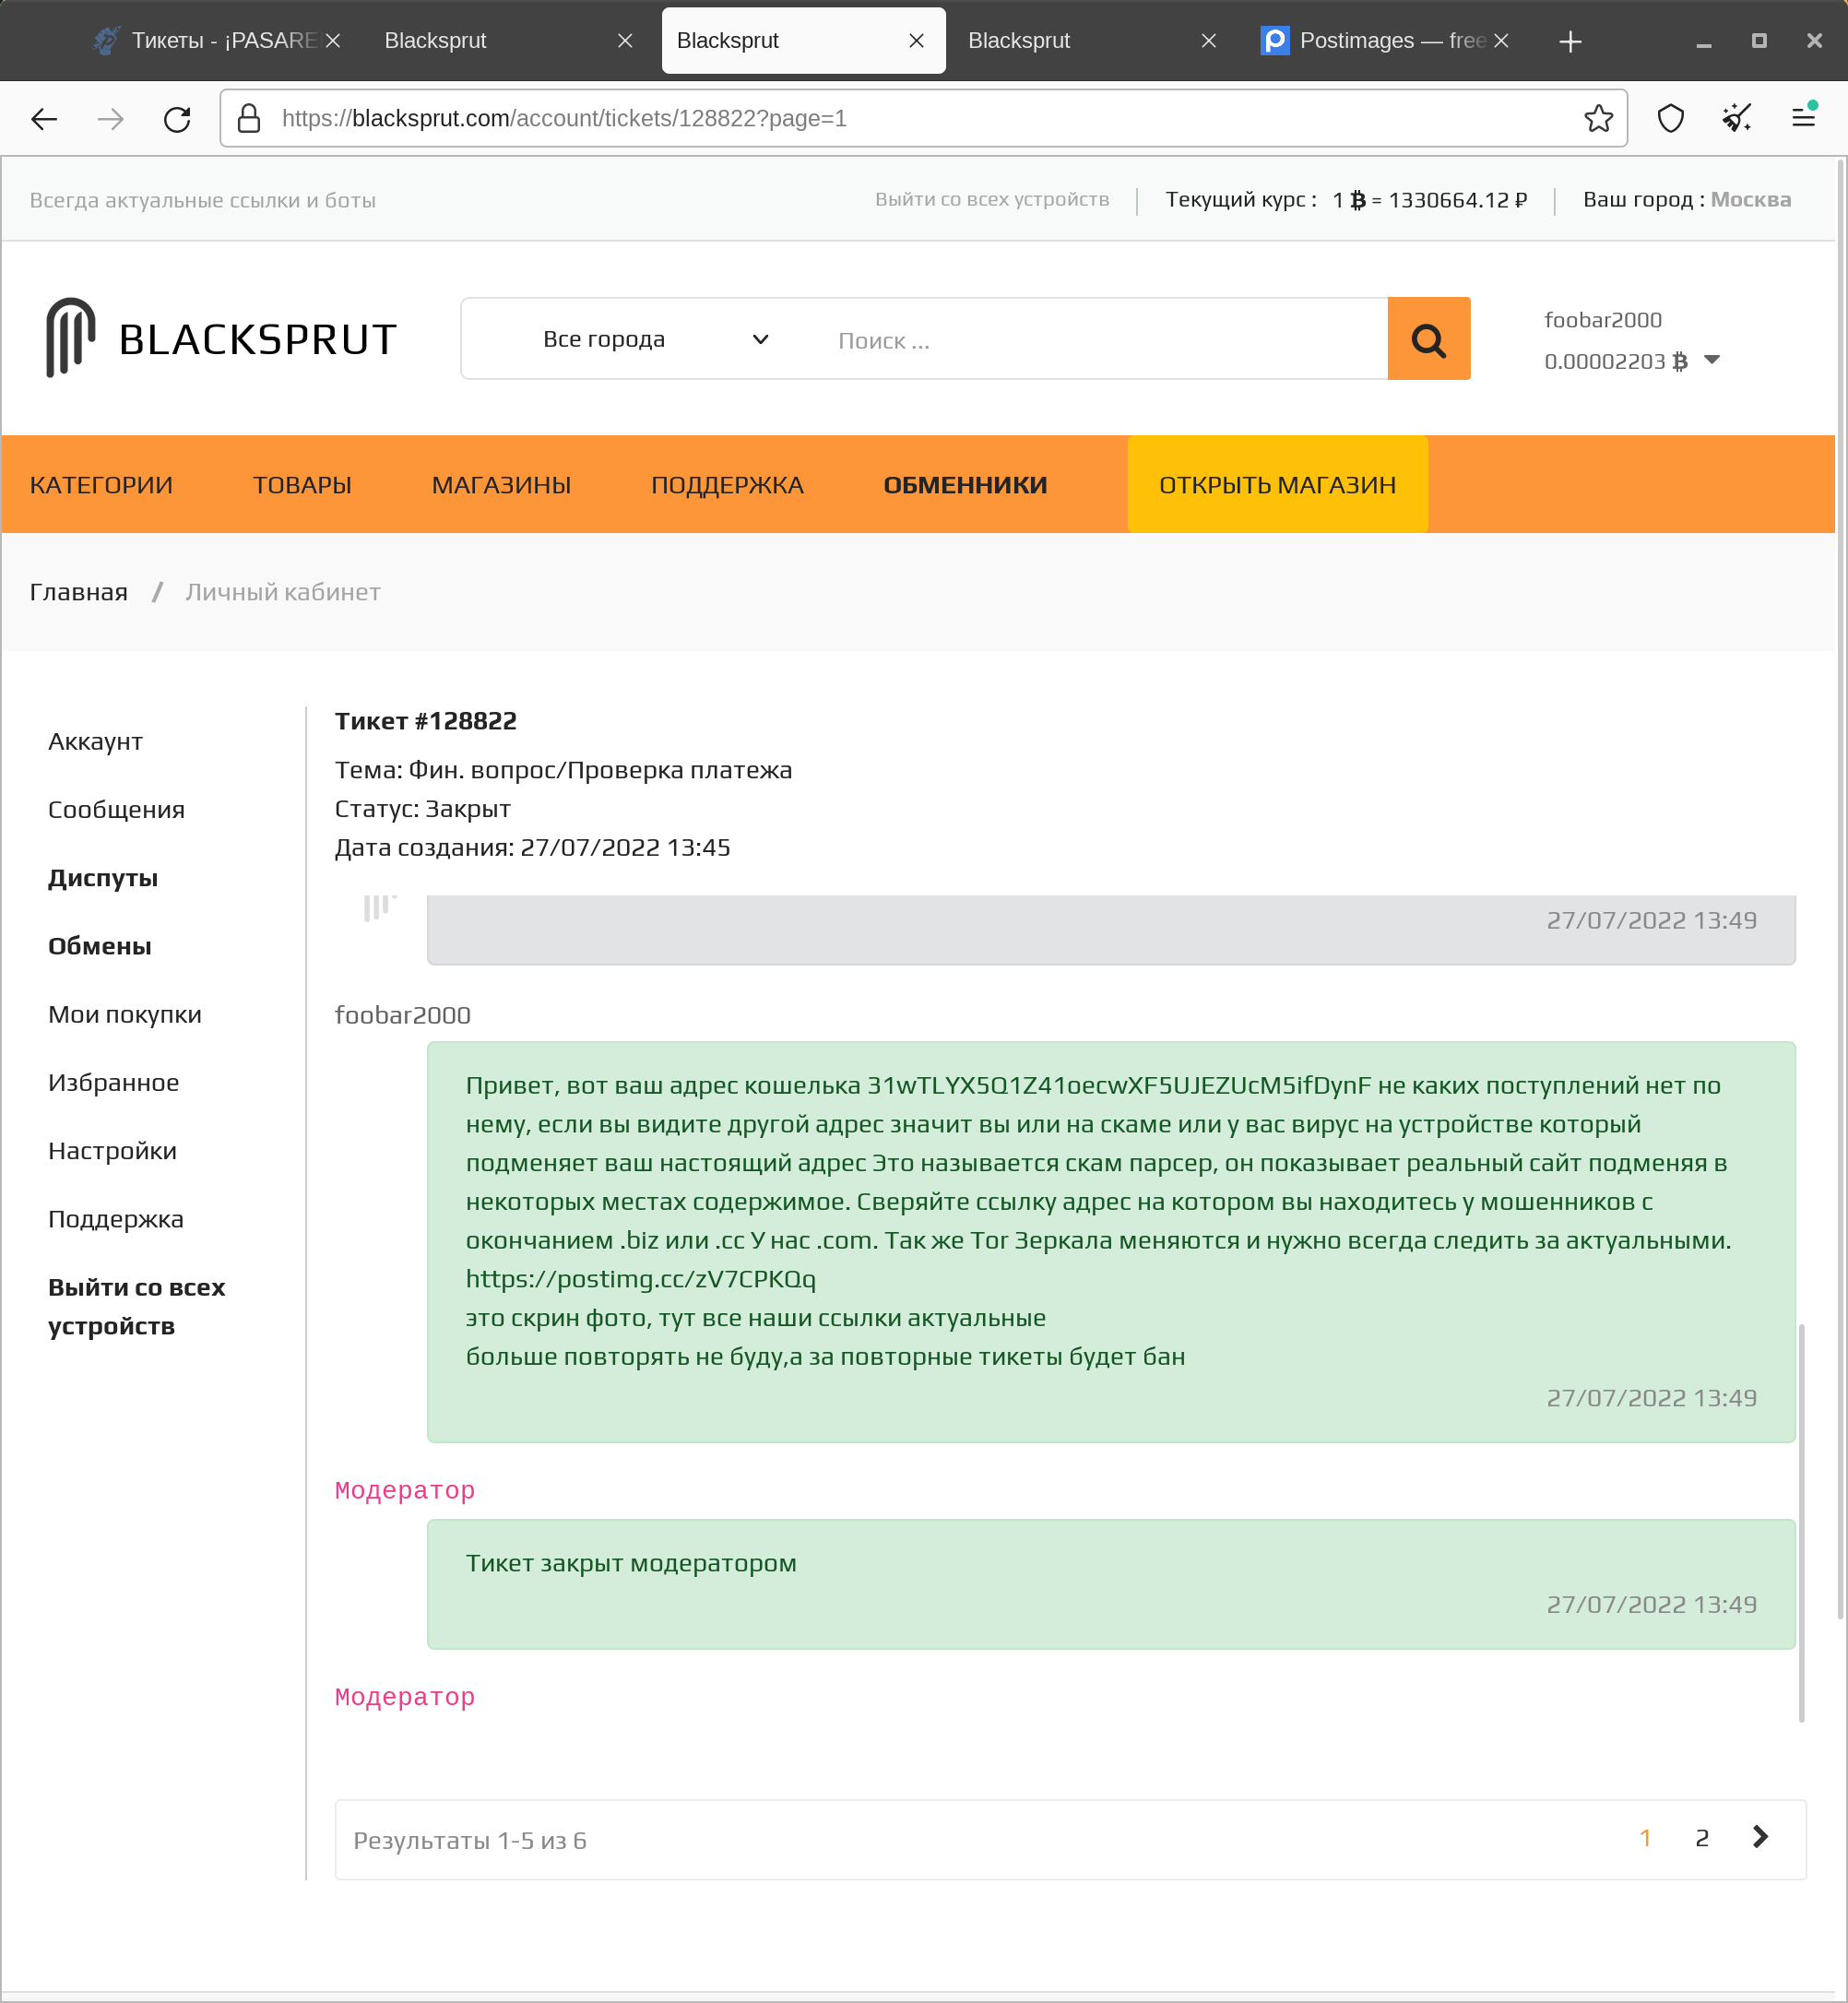The height and width of the screenshot is (2003, 1848).
Task: Click Результаты 1-5 из 6 text
Action: click(x=469, y=1840)
